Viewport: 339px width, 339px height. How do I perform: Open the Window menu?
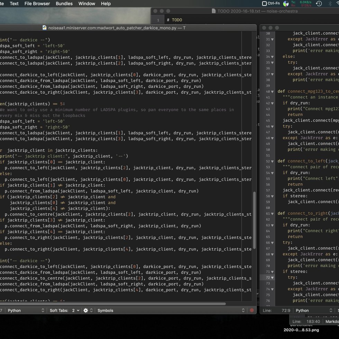[x=87, y=3]
